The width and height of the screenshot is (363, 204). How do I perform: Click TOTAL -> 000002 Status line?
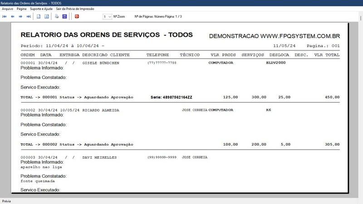click(x=77, y=144)
